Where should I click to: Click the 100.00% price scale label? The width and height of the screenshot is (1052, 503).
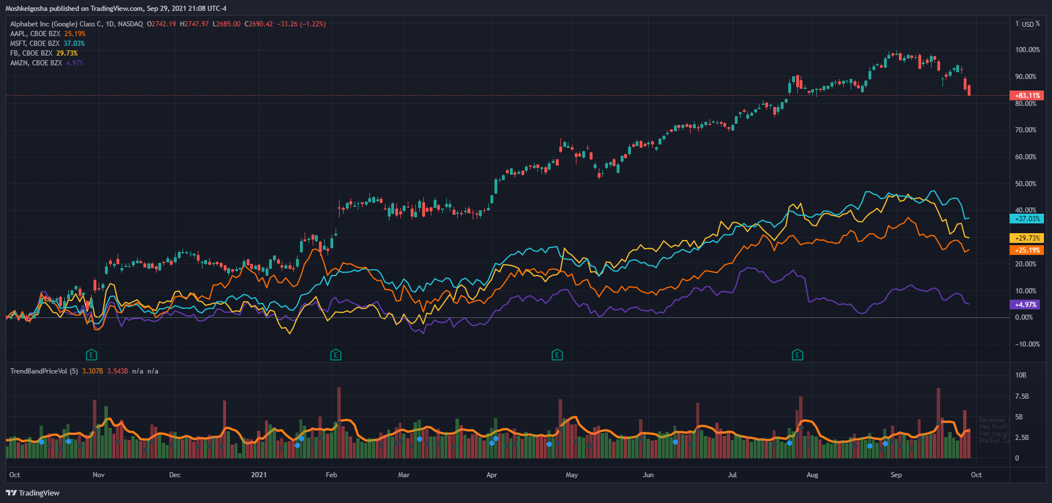pos(1028,50)
